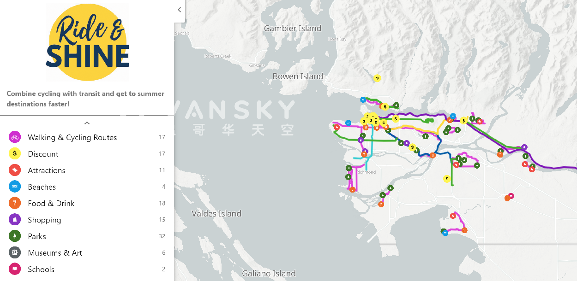Toggle the Parks category in the legend
The height and width of the screenshot is (281, 577).
37,236
